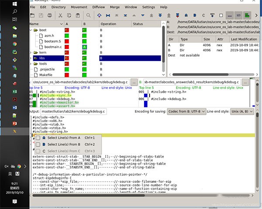262x209 pixels.
Task: Click Name column sort chevron
Action: (61, 24)
